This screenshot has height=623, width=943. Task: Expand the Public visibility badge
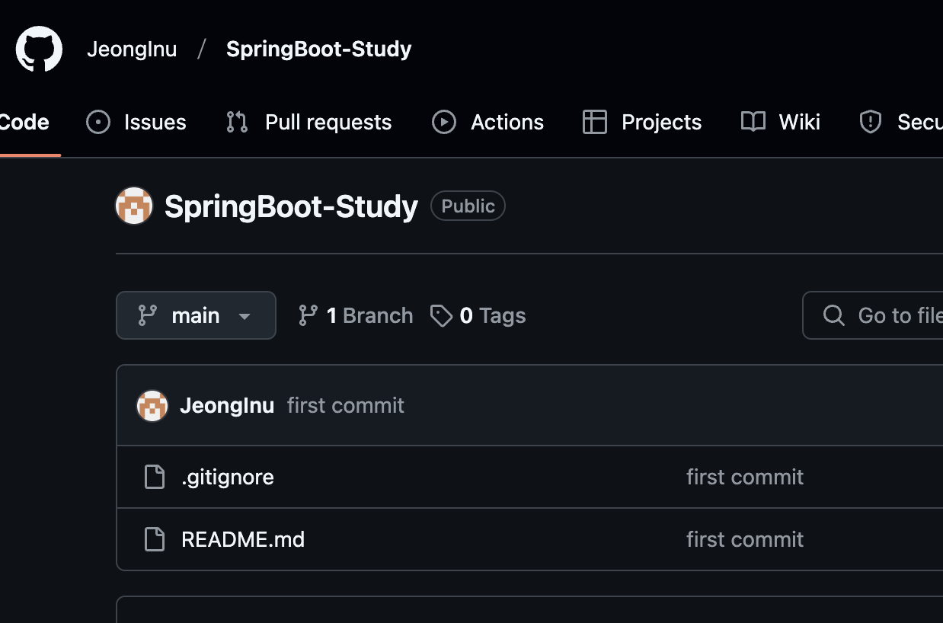(467, 206)
